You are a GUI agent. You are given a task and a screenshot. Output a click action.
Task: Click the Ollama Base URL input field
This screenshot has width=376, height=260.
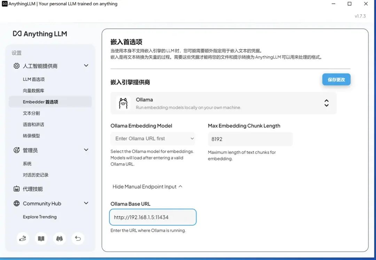click(153, 217)
